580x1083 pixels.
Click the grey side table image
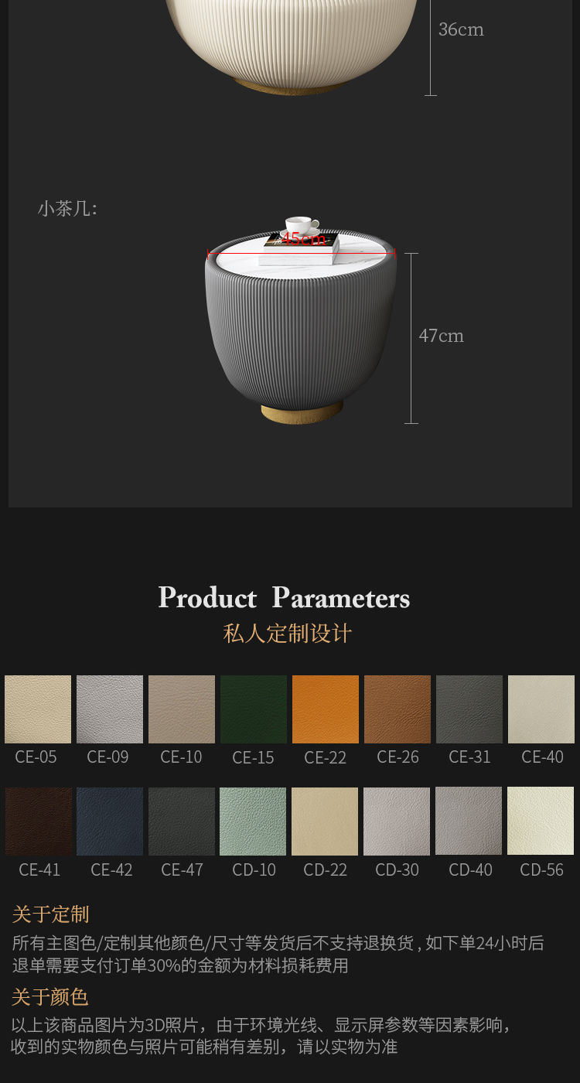tap(301, 320)
